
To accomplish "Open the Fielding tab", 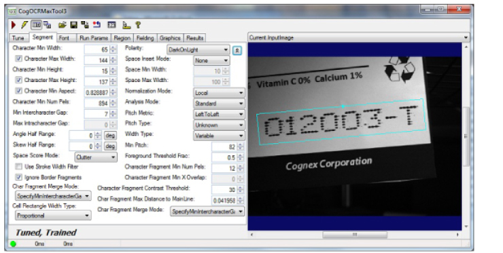I will pos(145,38).
